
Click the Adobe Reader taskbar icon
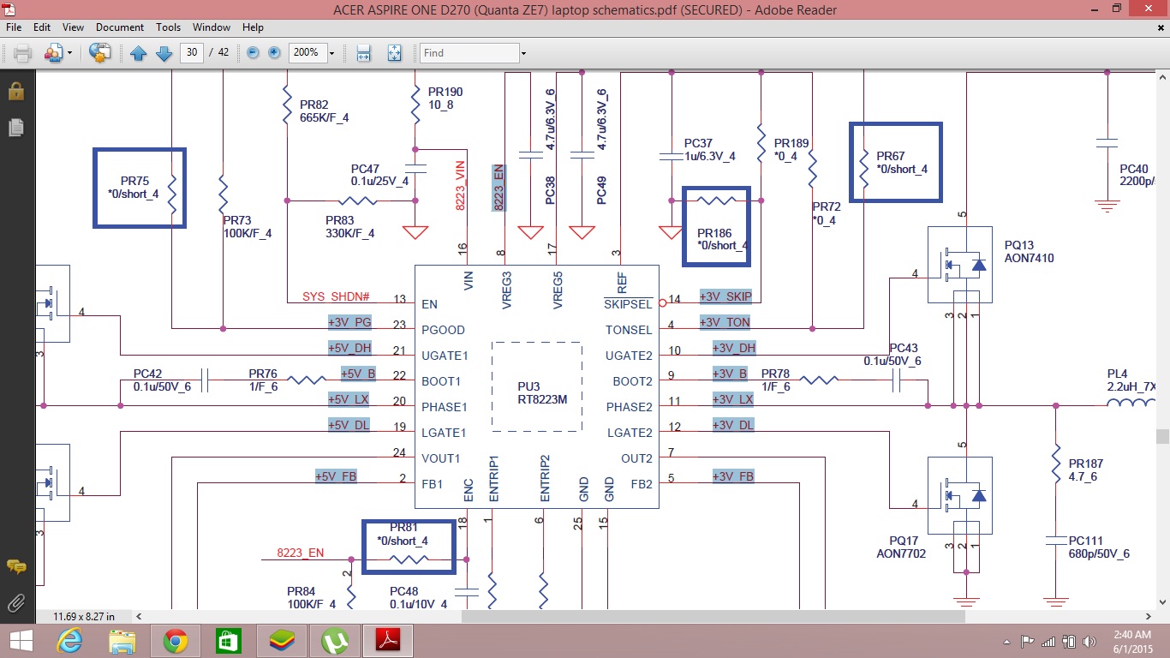[x=388, y=640]
